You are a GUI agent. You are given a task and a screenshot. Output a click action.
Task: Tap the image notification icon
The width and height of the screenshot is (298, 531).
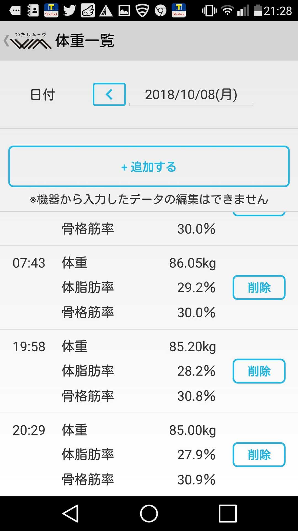point(124,11)
